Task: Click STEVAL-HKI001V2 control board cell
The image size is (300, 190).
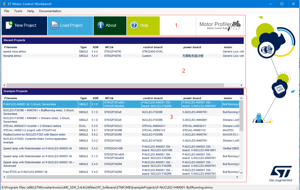Action: [x=154, y=130]
